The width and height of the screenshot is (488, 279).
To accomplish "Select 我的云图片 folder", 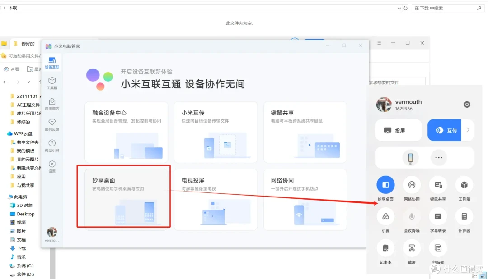I will tap(24, 159).
